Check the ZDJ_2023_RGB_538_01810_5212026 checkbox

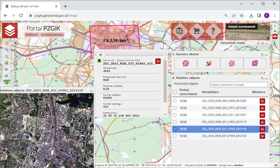[175, 108]
